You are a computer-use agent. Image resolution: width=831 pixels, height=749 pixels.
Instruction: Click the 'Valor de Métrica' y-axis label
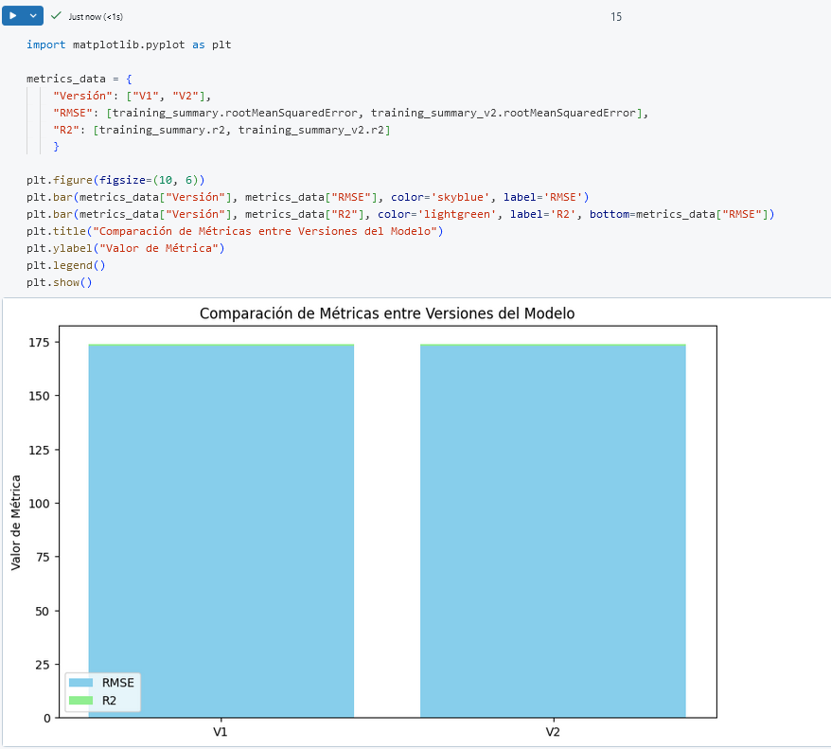pos(16,522)
